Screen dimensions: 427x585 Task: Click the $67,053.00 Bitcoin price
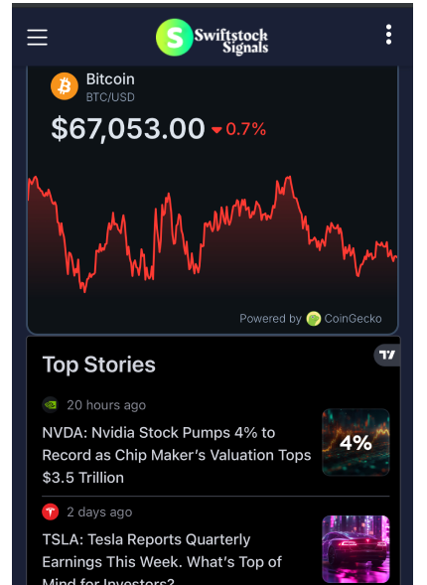click(128, 129)
